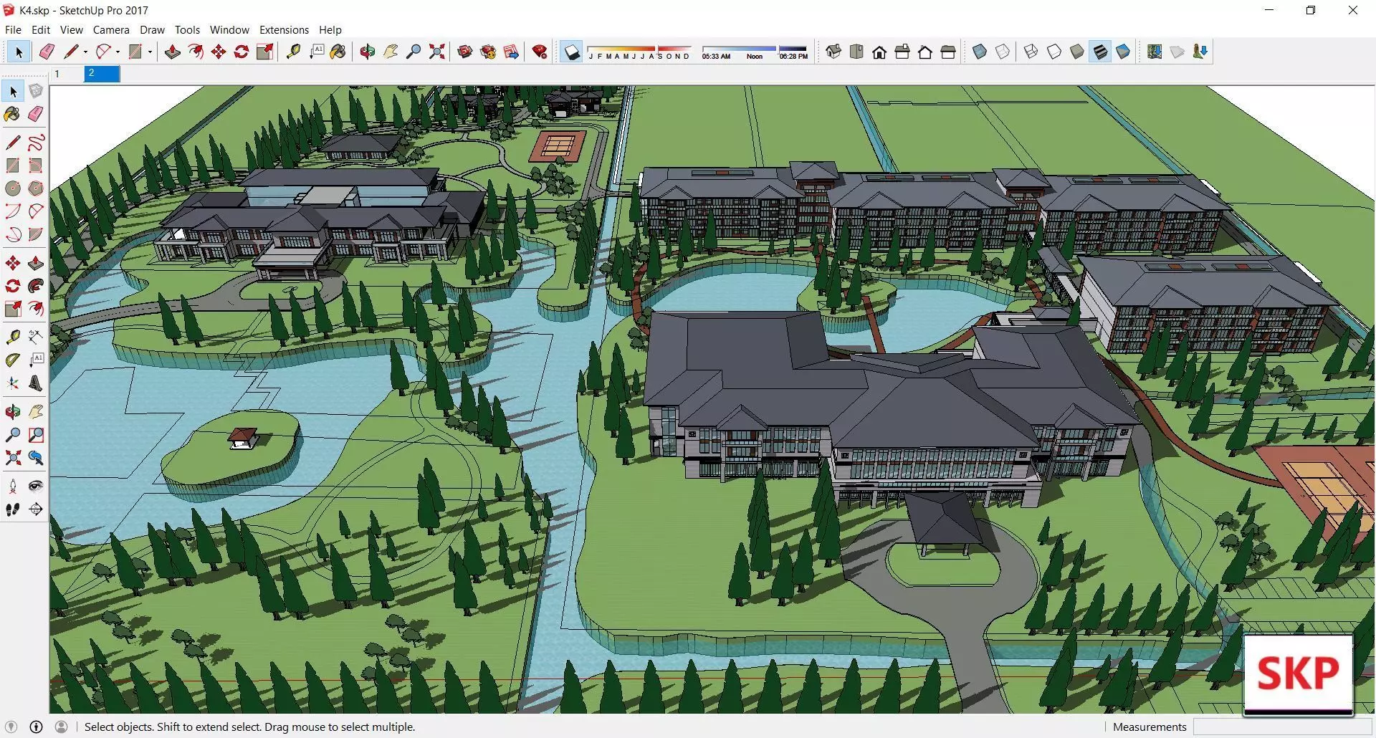Toggle the Back Edges style
The image size is (1376, 738).
tap(1003, 52)
